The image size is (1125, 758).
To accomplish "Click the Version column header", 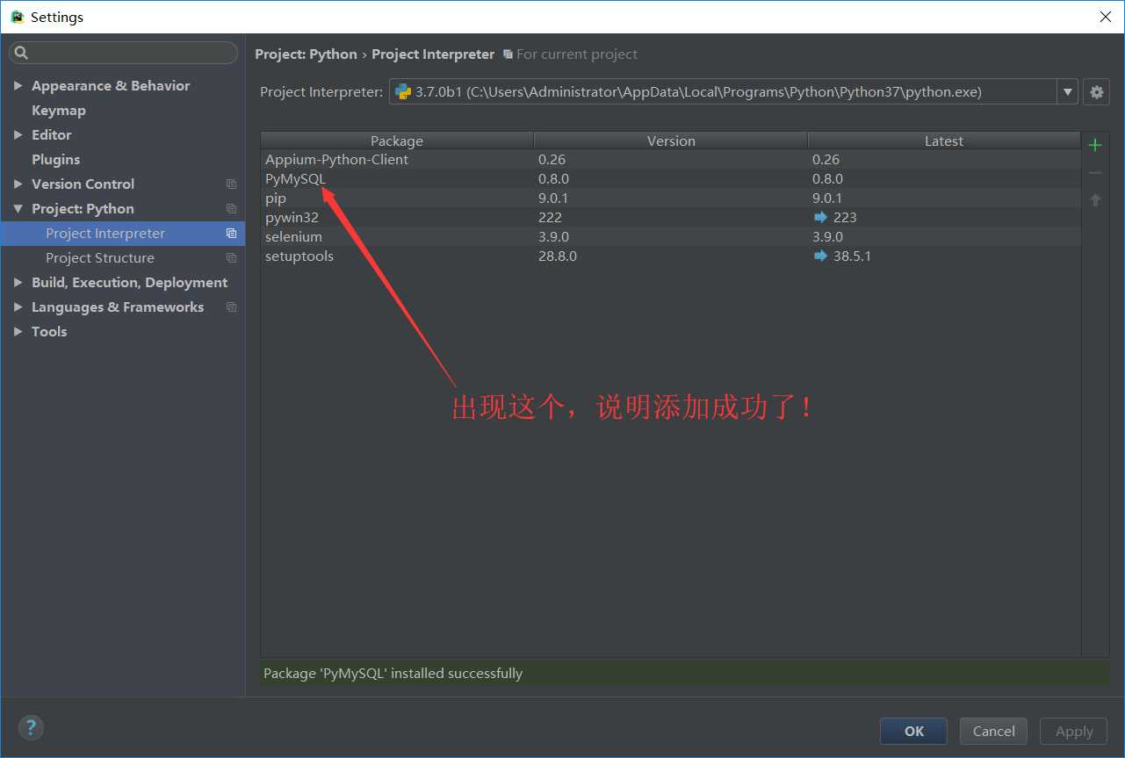I will click(x=671, y=141).
